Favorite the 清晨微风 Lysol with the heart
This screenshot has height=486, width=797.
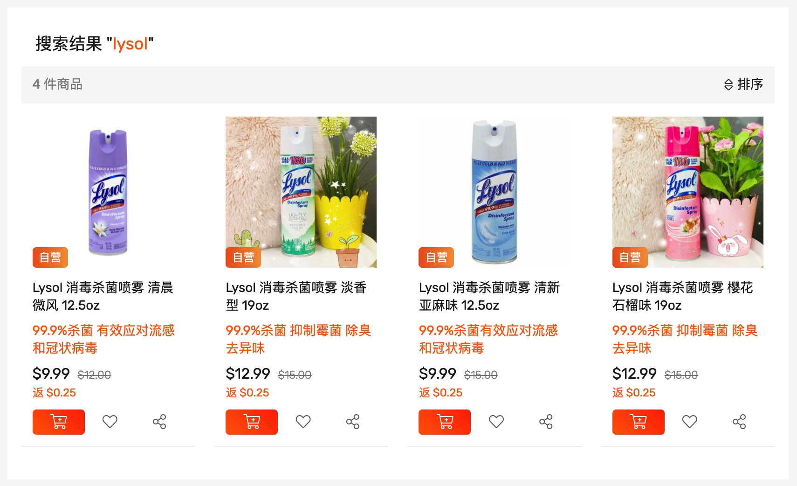pyautogui.click(x=110, y=422)
